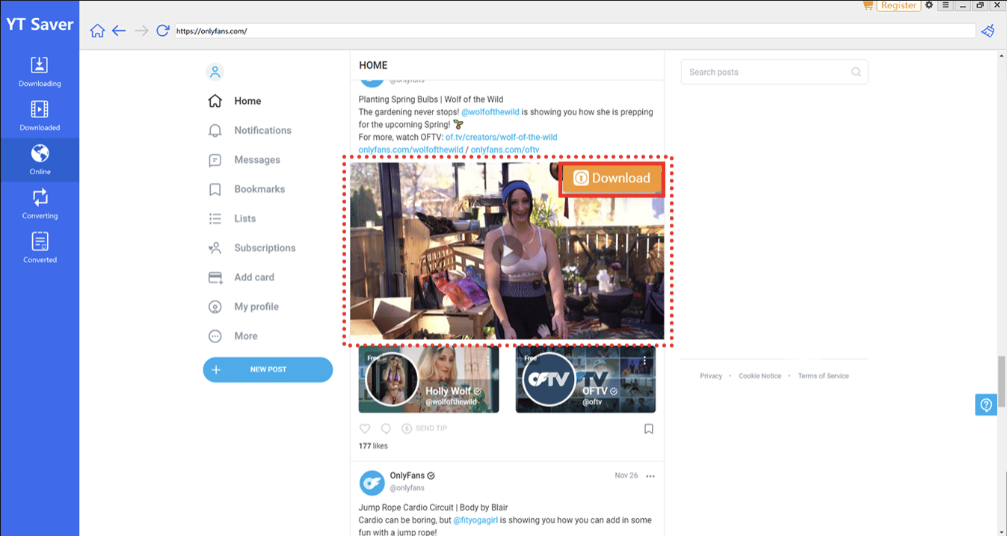This screenshot has width=1007, height=536.
Task: Play the video with center play button
Action: point(507,251)
